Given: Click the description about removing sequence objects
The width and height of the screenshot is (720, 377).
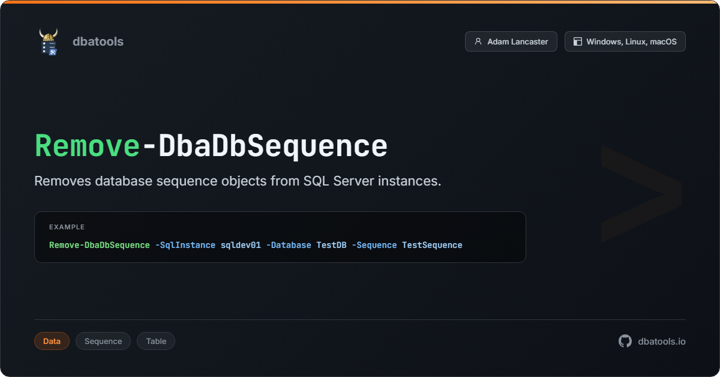Looking at the screenshot, I should point(238,181).
